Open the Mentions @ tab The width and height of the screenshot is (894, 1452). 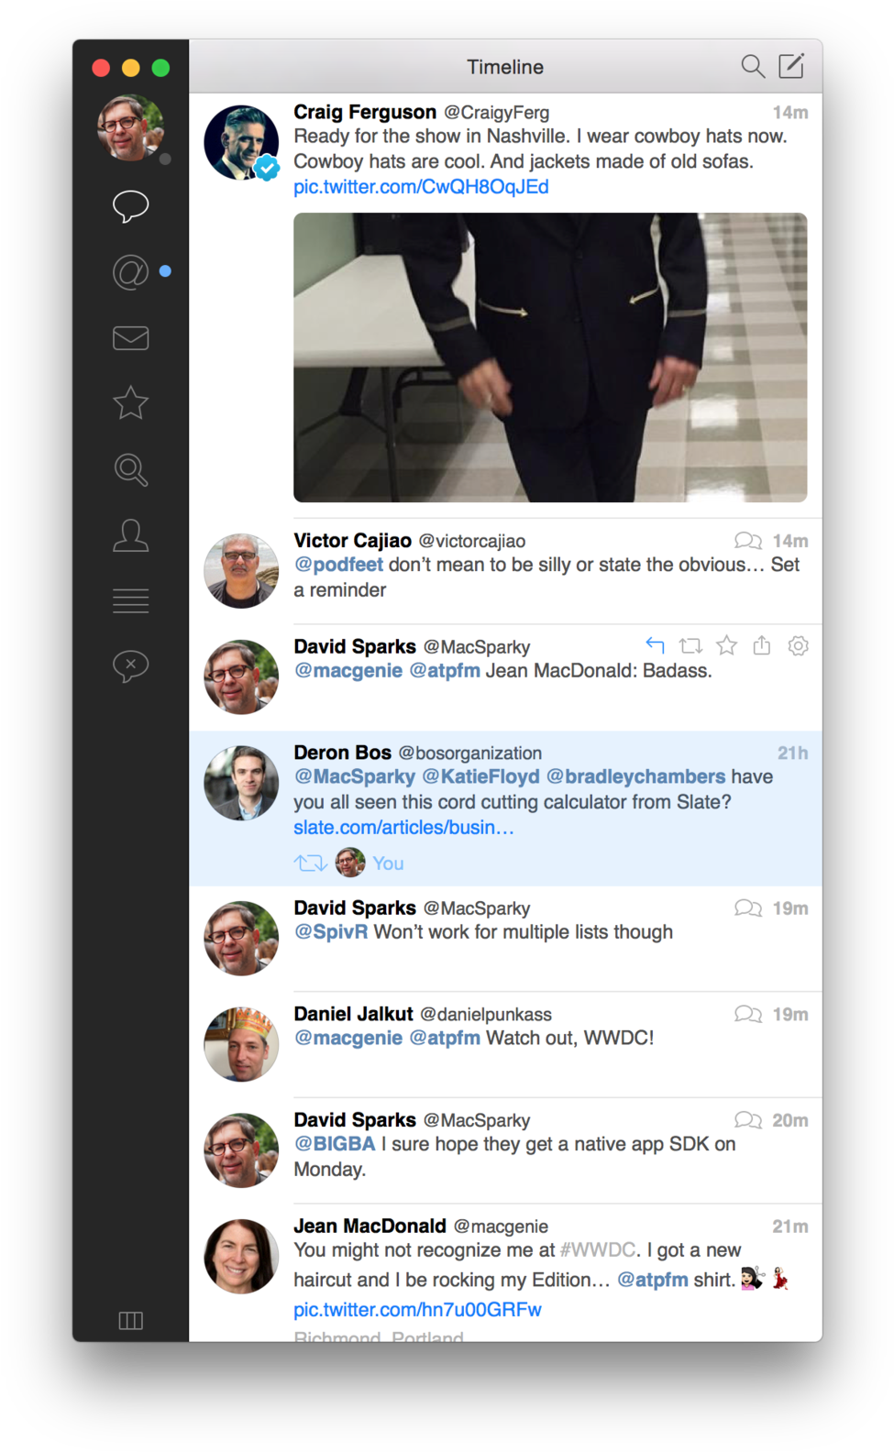[x=130, y=272]
